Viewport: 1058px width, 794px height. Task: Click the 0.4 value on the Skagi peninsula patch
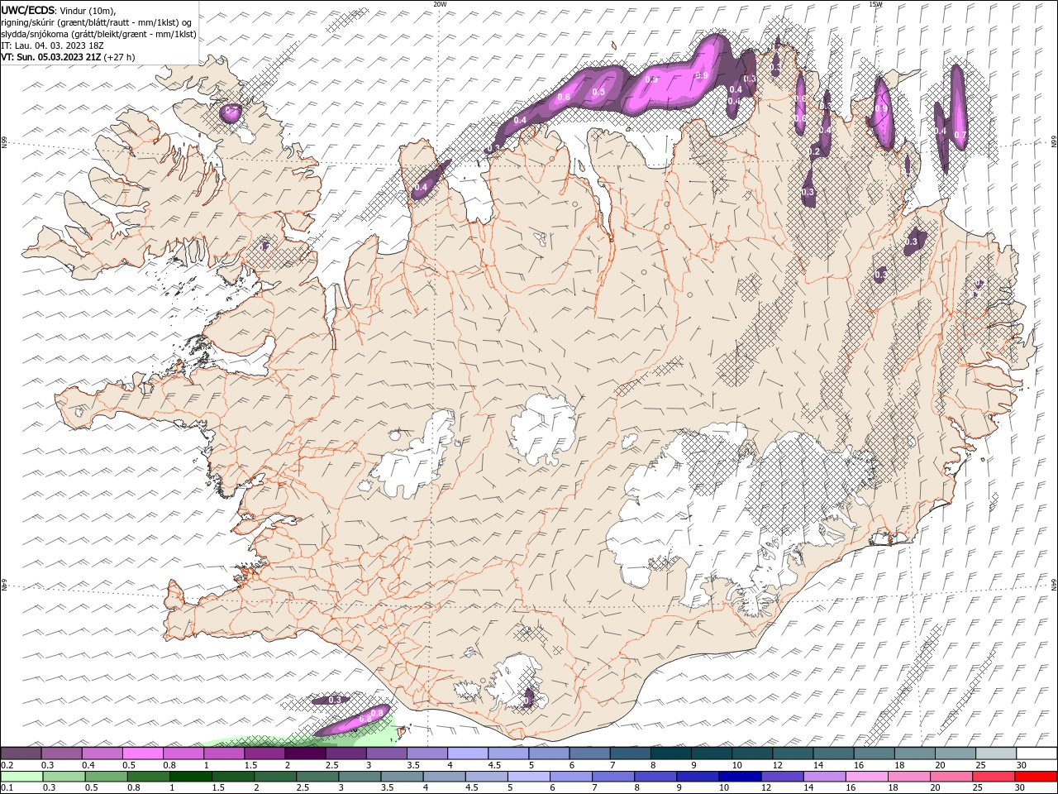coord(420,188)
